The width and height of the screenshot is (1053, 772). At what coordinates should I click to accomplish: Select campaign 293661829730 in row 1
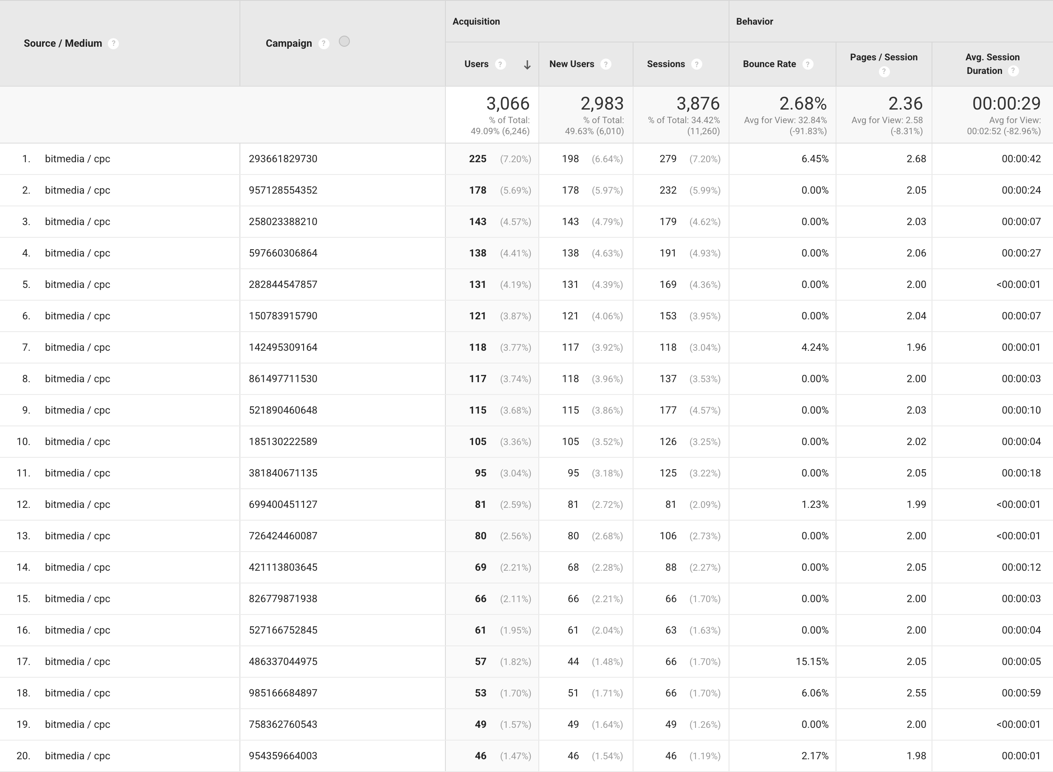(283, 159)
